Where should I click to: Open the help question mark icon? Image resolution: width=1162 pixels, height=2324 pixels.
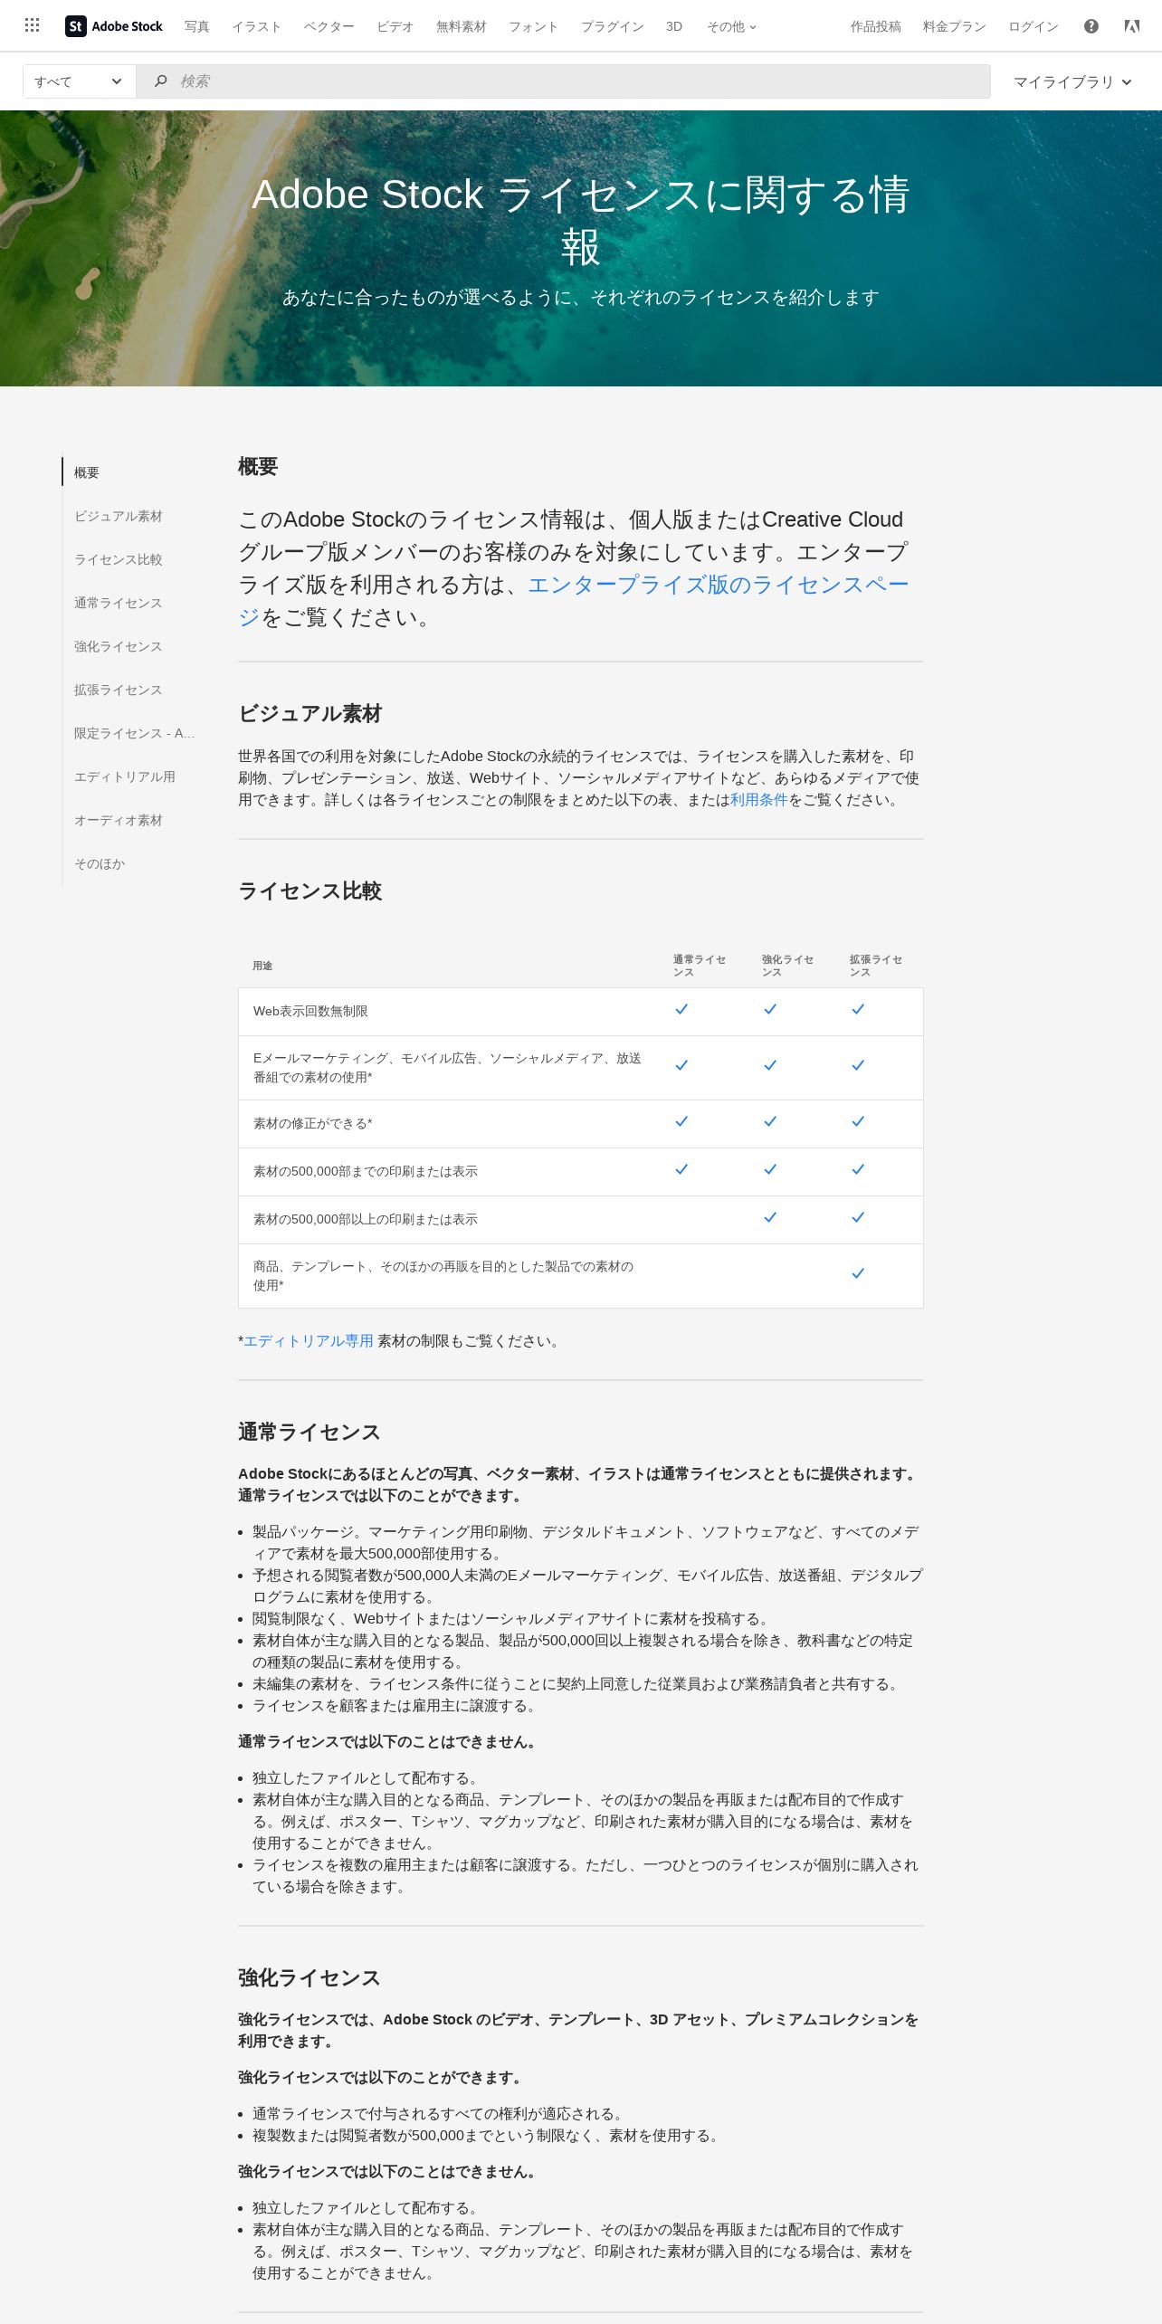(1091, 26)
